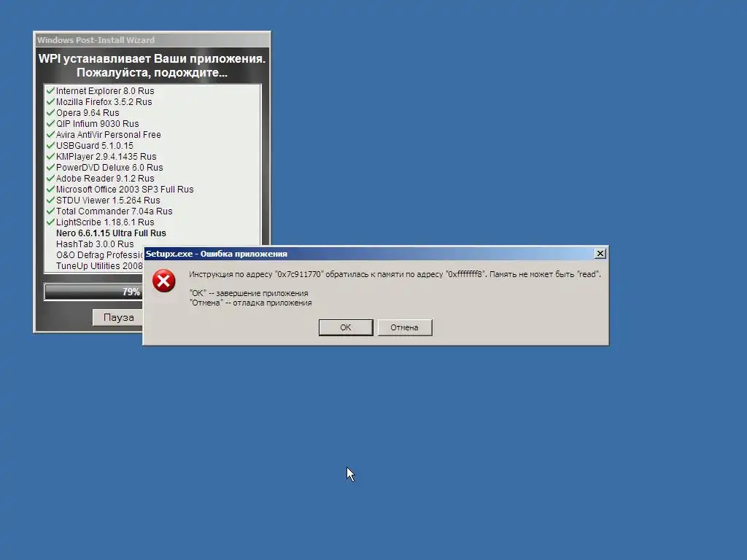Select TuneUp Utilities 2008 entry

click(99, 266)
